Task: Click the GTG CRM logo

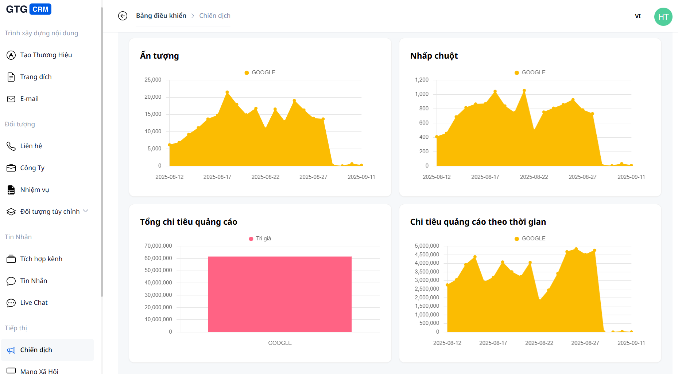Action: [x=28, y=9]
